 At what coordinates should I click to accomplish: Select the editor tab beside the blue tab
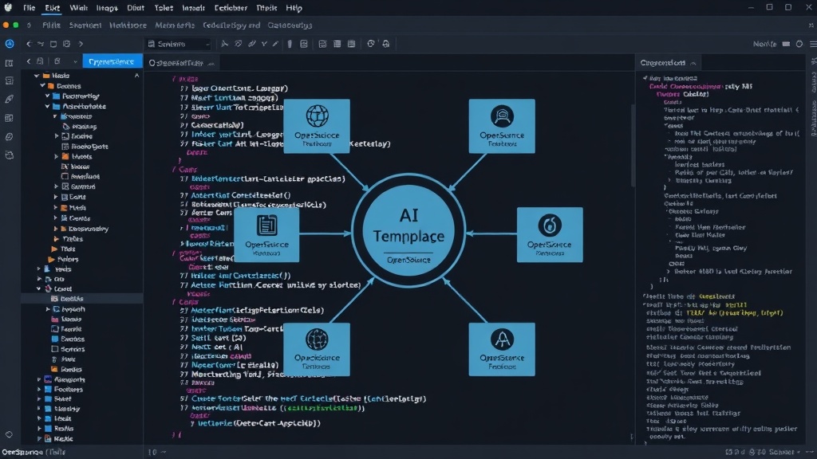tap(181, 62)
